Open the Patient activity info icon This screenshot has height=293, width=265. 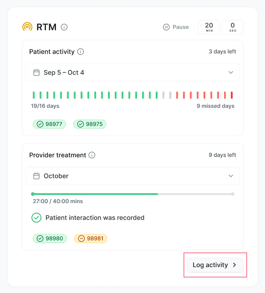pos(80,52)
